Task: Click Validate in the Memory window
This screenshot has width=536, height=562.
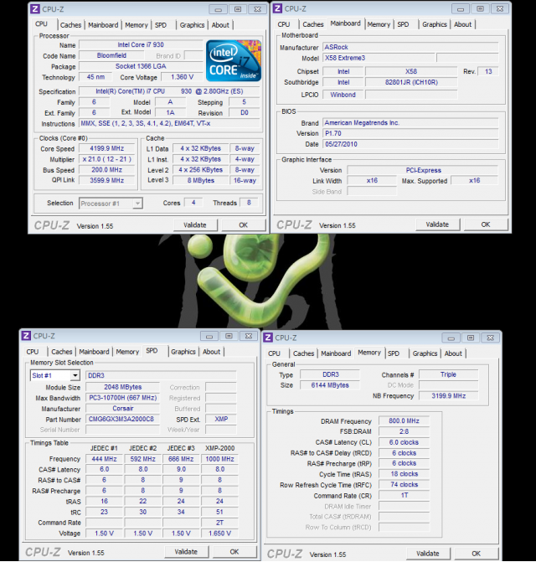Action: point(428,554)
